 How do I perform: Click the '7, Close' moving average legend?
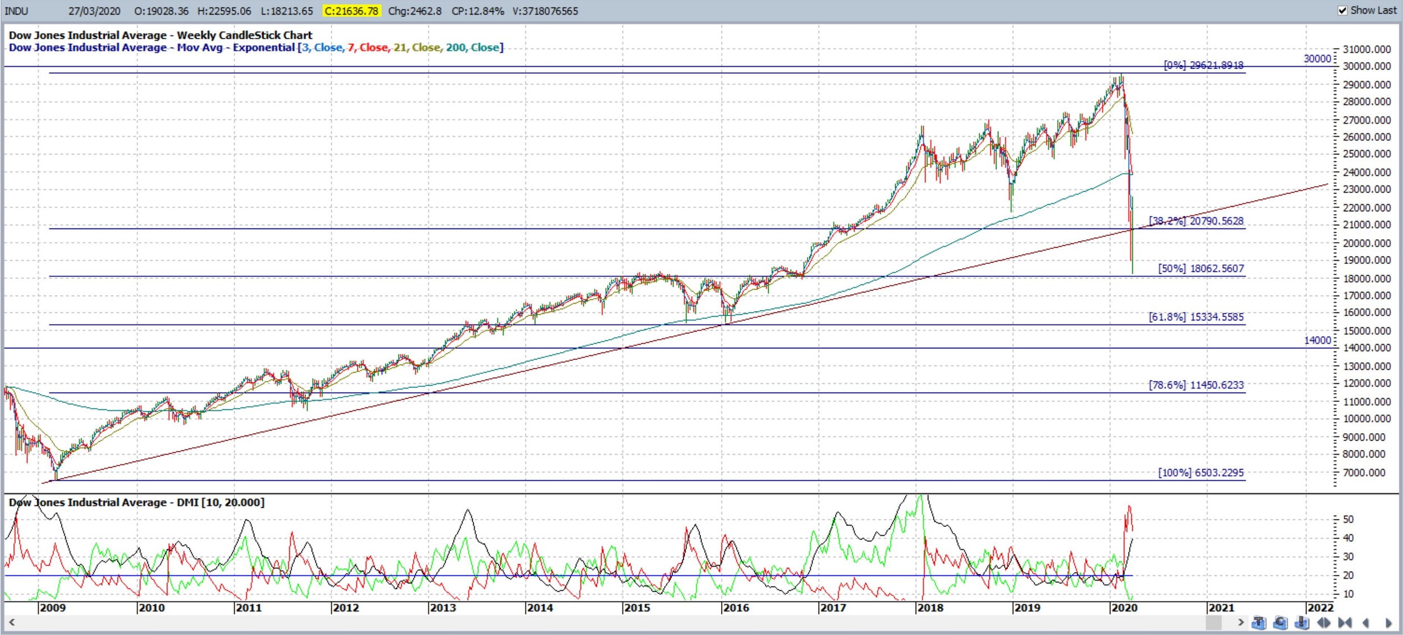coord(368,48)
